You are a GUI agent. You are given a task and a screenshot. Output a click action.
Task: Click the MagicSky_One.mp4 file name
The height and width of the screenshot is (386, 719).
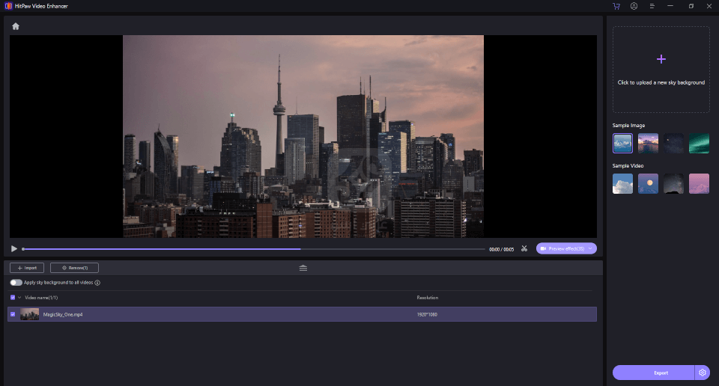(x=63, y=315)
